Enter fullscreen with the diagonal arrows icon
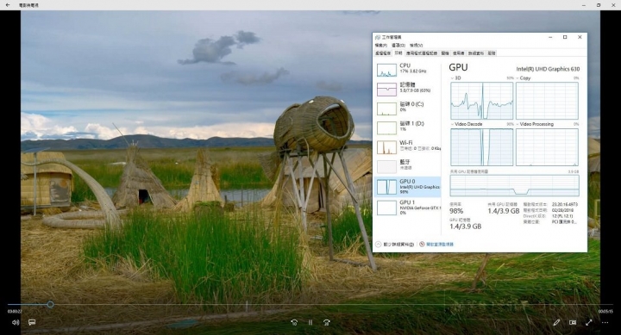The width and height of the screenshot is (621, 335). click(589, 322)
